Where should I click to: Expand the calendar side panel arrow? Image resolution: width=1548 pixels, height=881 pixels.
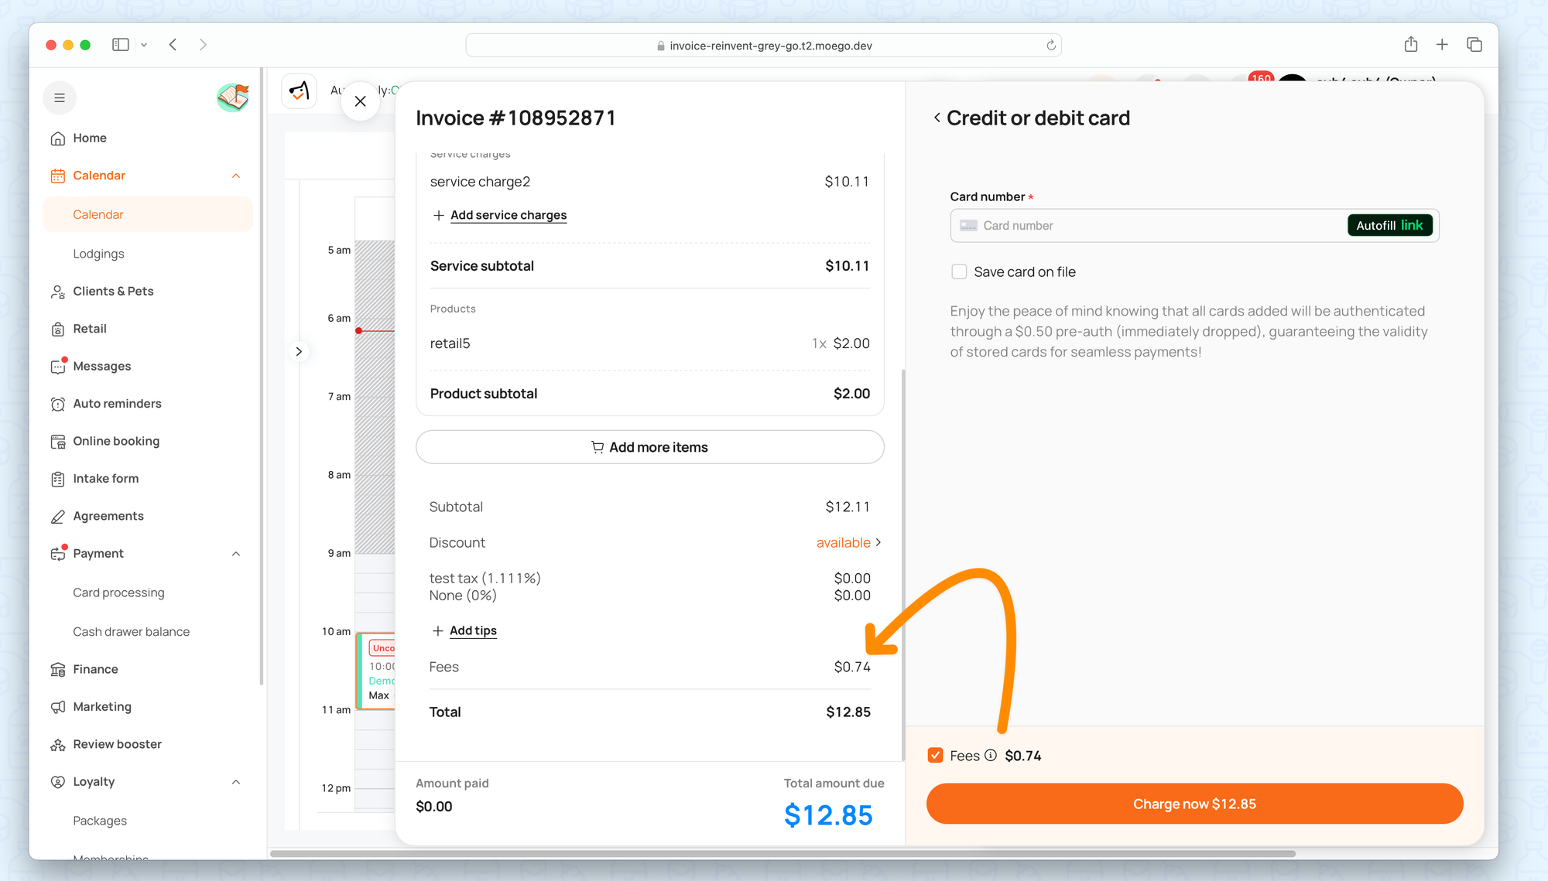(299, 352)
